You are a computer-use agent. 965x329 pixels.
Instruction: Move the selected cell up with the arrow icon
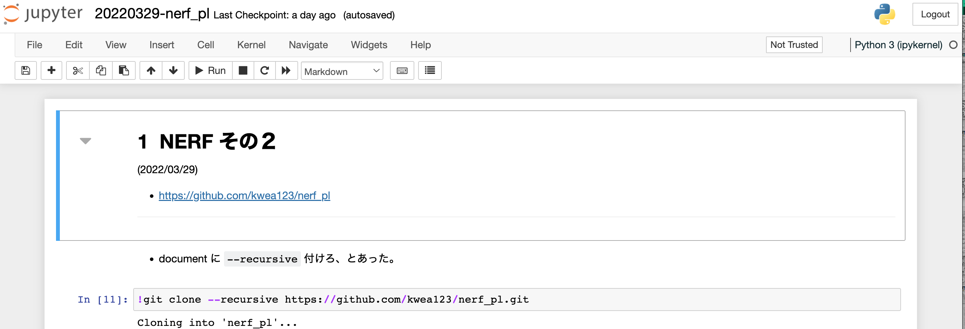(x=151, y=70)
